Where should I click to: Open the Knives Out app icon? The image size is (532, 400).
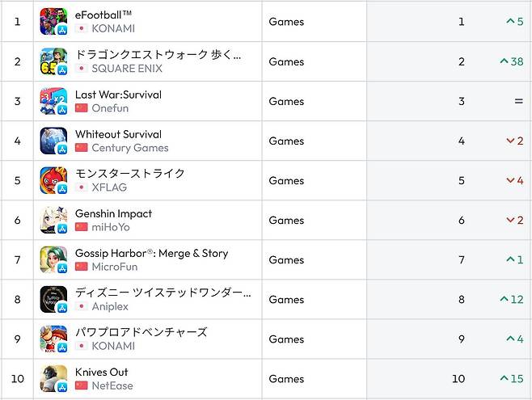[53, 378]
